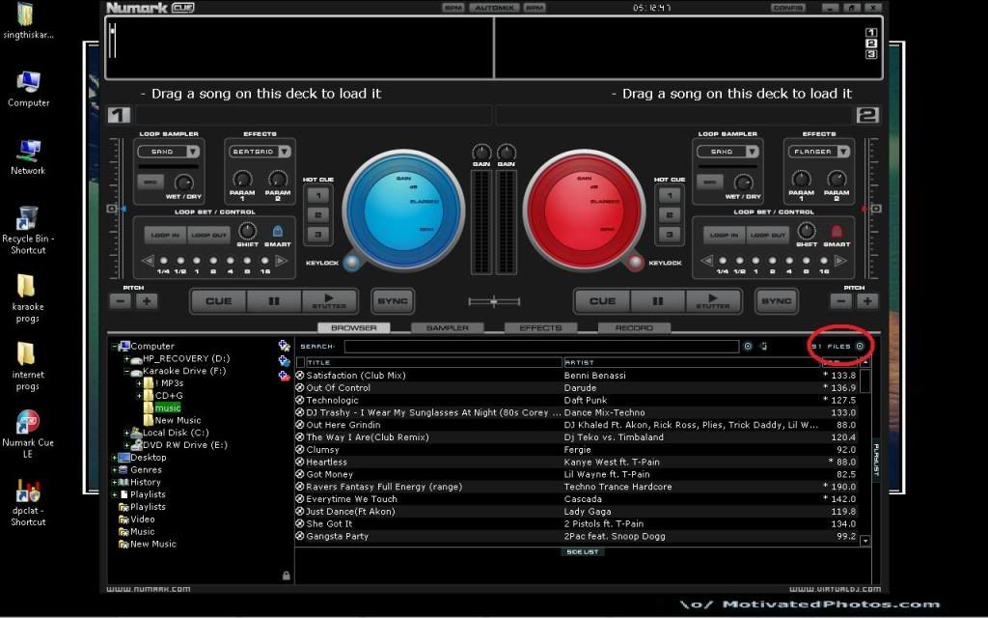Increase deck 1 pitch with plus button
The image size is (988, 618).
(147, 301)
